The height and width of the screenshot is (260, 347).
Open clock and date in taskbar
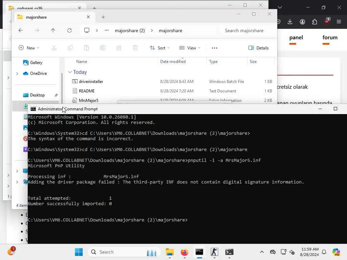point(310,252)
